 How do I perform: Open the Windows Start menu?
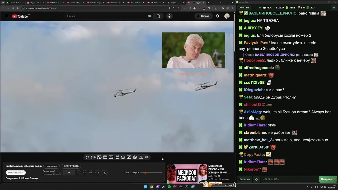(x=146, y=187)
